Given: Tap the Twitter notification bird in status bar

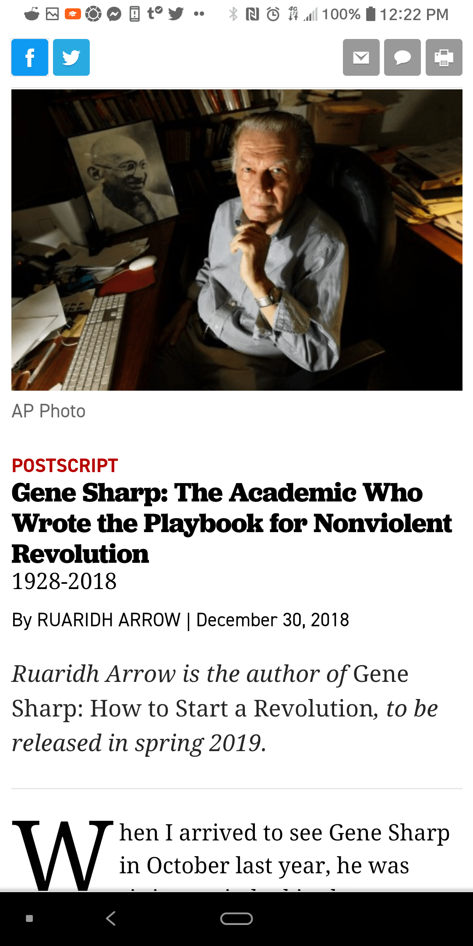Looking at the screenshot, I should point(176,14).
